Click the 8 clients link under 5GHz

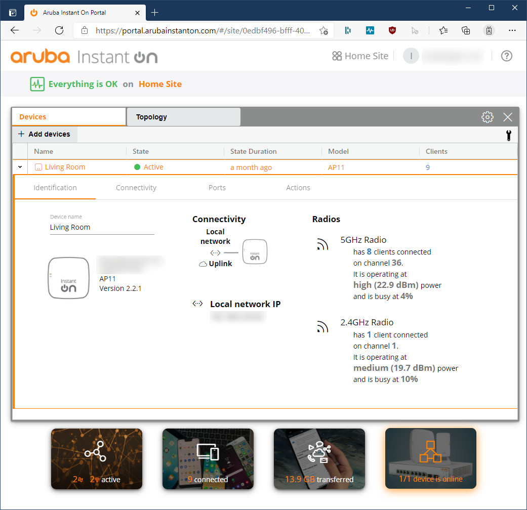369,251
